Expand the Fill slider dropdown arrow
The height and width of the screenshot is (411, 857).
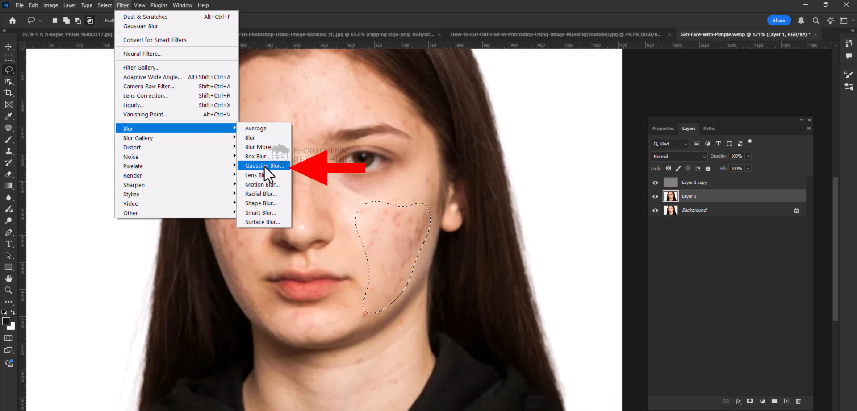(x=748, y=168)
